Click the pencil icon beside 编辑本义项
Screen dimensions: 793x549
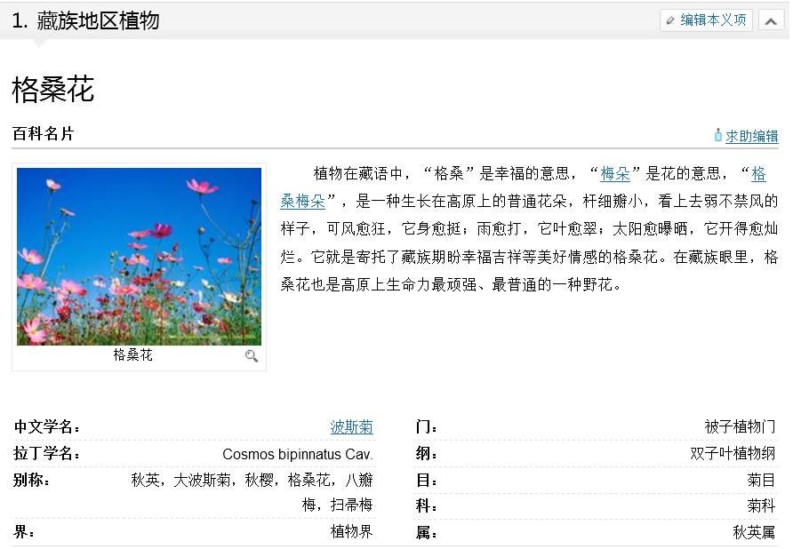[x=670, y=20]
